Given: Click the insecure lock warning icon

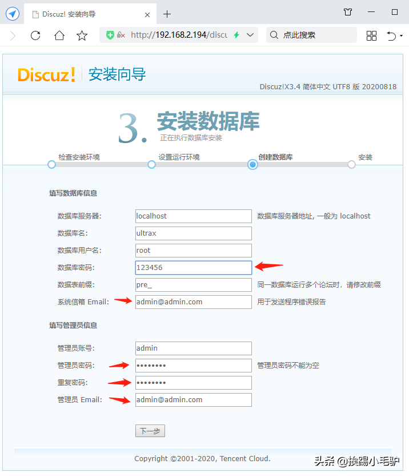Looking at the screenshot, I should tap(121, 35).
